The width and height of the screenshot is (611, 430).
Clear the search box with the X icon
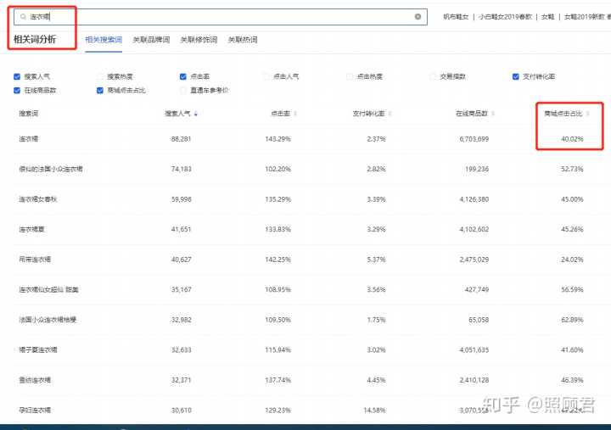418,16
